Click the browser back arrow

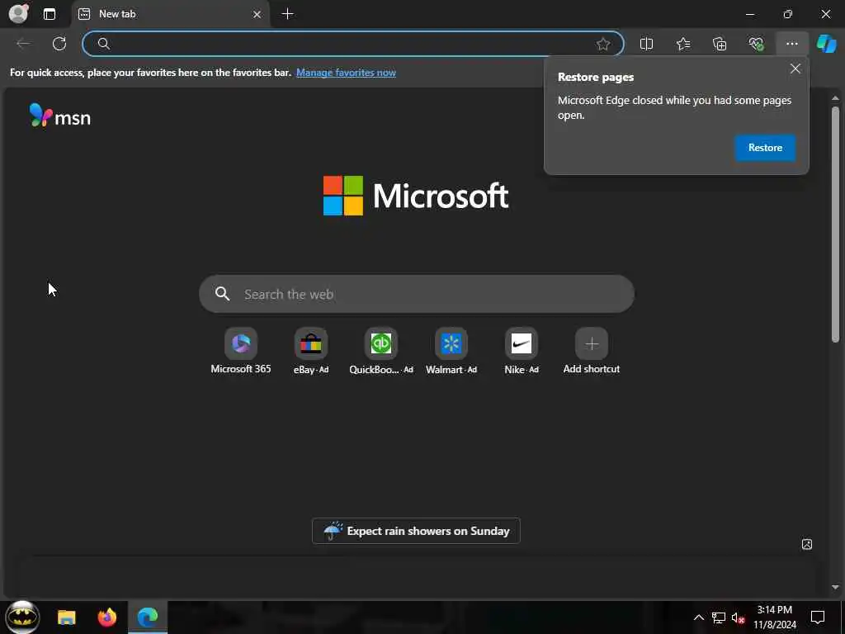click(x=23, y=44)
